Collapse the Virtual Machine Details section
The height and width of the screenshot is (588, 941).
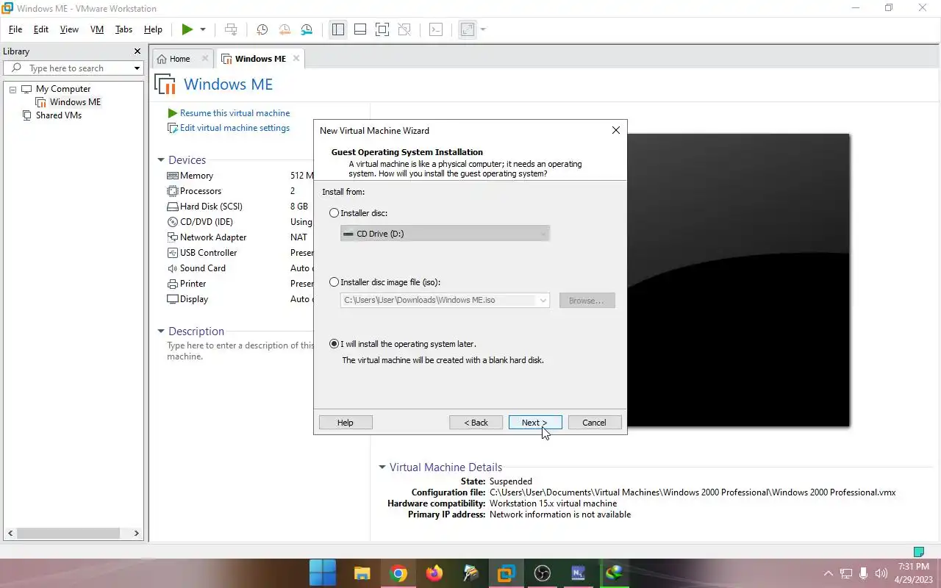[382, 467]
